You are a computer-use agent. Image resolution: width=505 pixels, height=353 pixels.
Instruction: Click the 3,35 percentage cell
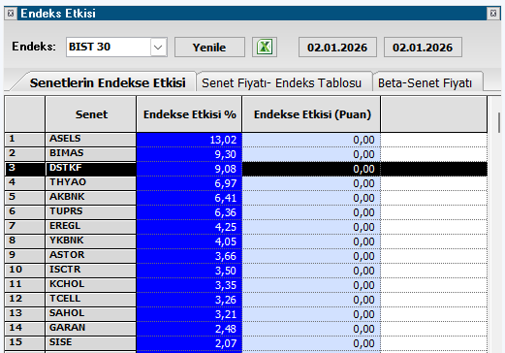click(x=189, y=285)
